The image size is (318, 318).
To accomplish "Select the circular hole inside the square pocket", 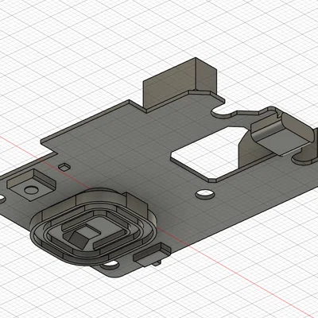I will pyautogui.click(x=31, y=190).
